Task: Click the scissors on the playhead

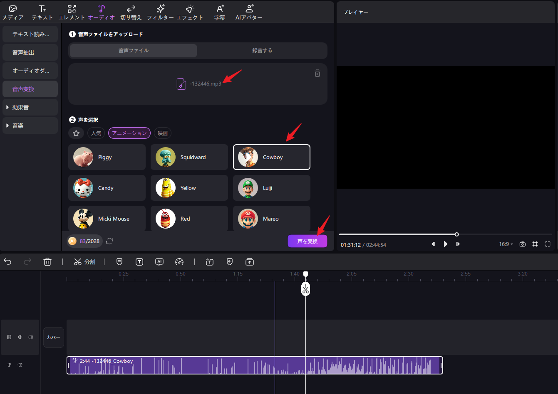Action: 306,289
